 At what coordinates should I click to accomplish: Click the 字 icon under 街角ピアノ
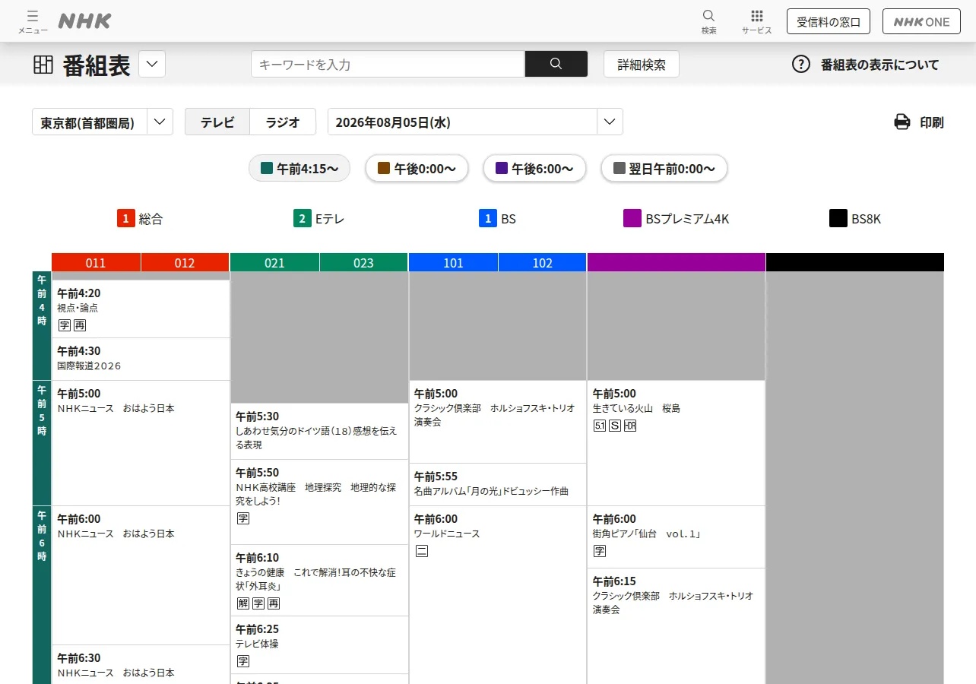[x=600, y=551]
